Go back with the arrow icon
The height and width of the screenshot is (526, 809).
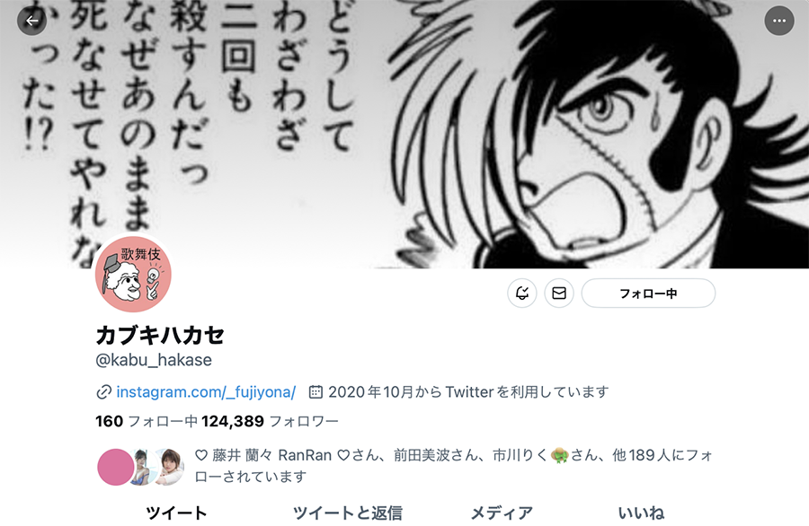32,21
